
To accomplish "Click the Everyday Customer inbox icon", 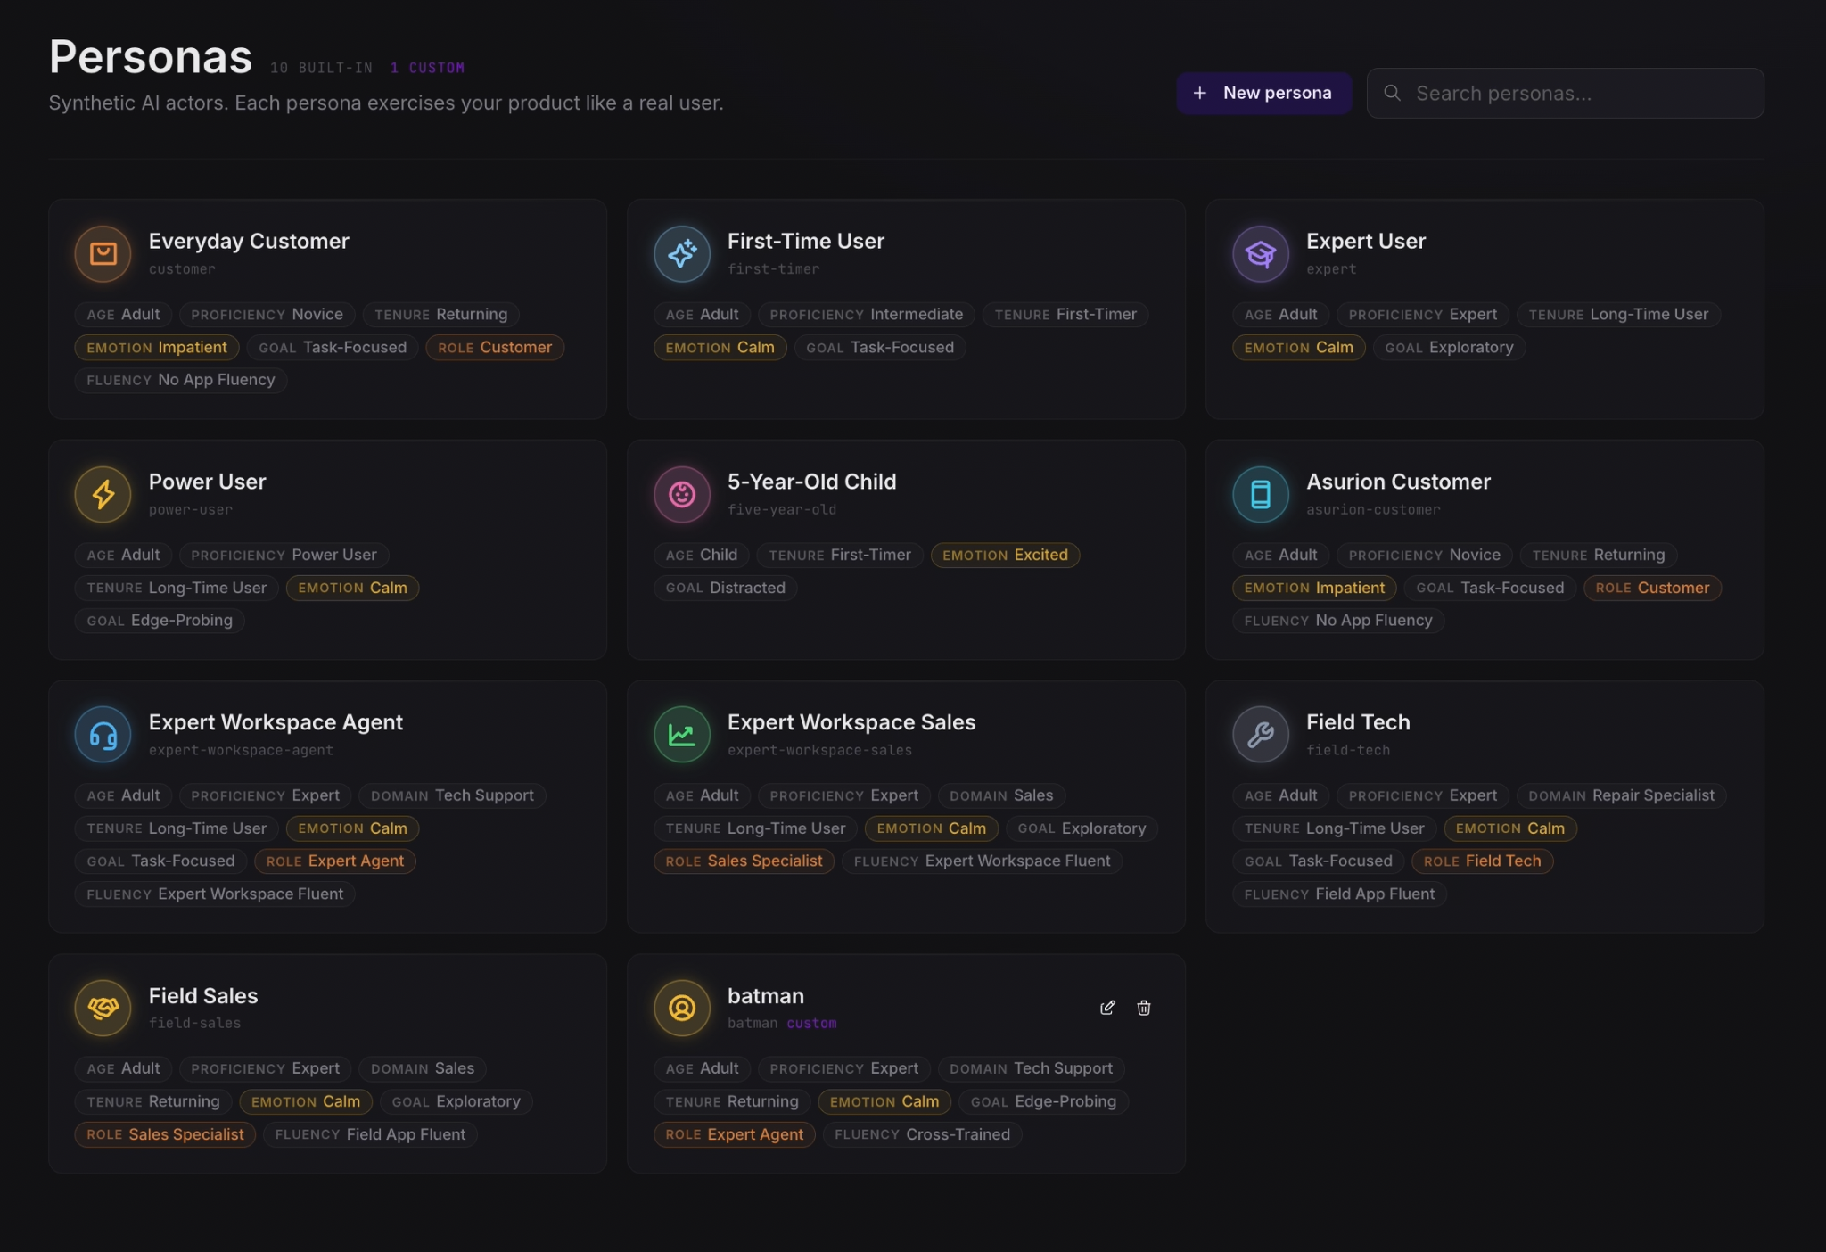I will pyautogui.click(x=103, y=254).
